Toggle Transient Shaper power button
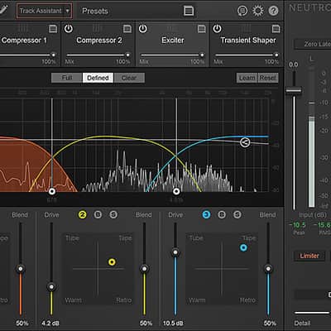331x331 pixels. tap(217, 29)
